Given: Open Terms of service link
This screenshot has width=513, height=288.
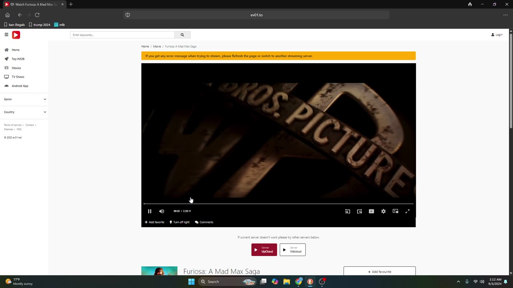Looking at the screenshot, I should [13, 125].
